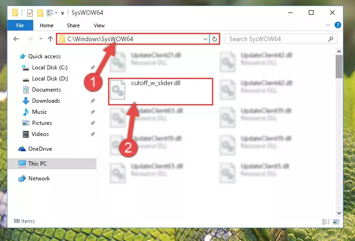Screen dimensions: 355x241
Task: Click the Downloads blue arrow icon
Action: (26, 101)
